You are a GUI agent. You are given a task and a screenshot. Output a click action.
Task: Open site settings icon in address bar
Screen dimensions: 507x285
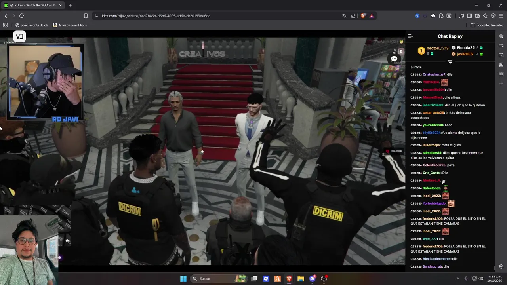point(96,16)
